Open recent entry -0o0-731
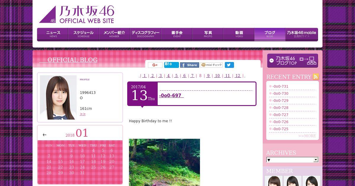The height and width of the screenshot is (186, 355). (280, 87)
